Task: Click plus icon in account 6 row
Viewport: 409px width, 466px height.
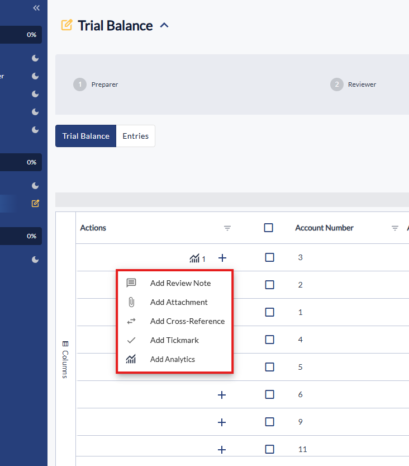Action: point(222,395)
